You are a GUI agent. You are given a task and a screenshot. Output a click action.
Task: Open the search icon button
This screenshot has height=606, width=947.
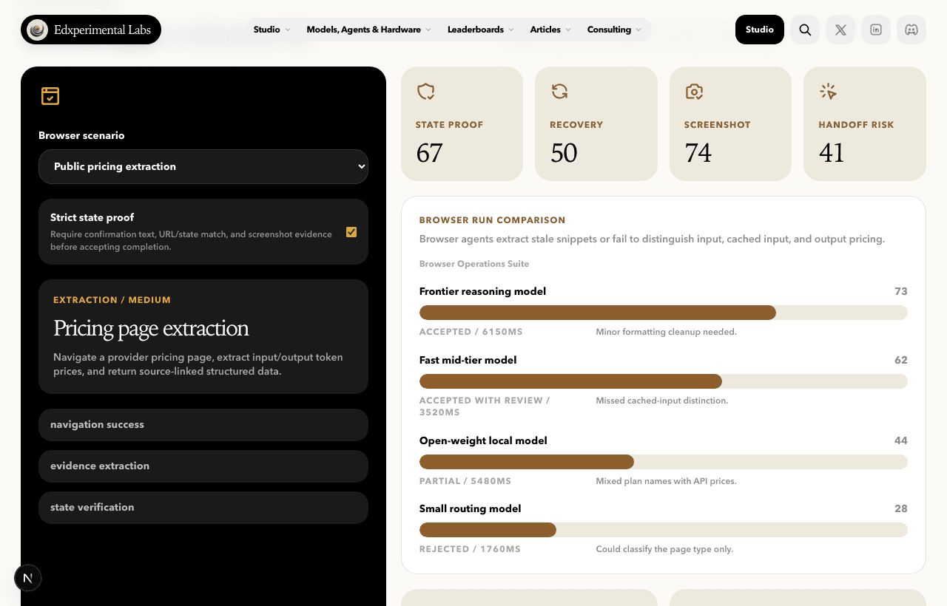coord(805,30)
